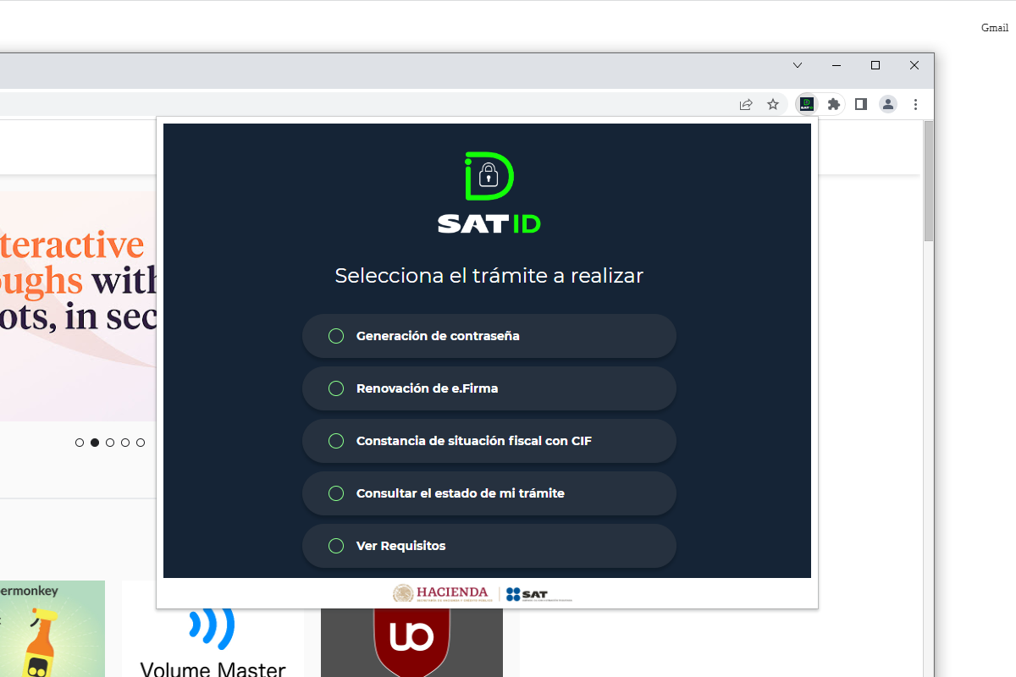Minimize the browser window
This screenshot has height=677, width=1016.
(x=837, y=65)
